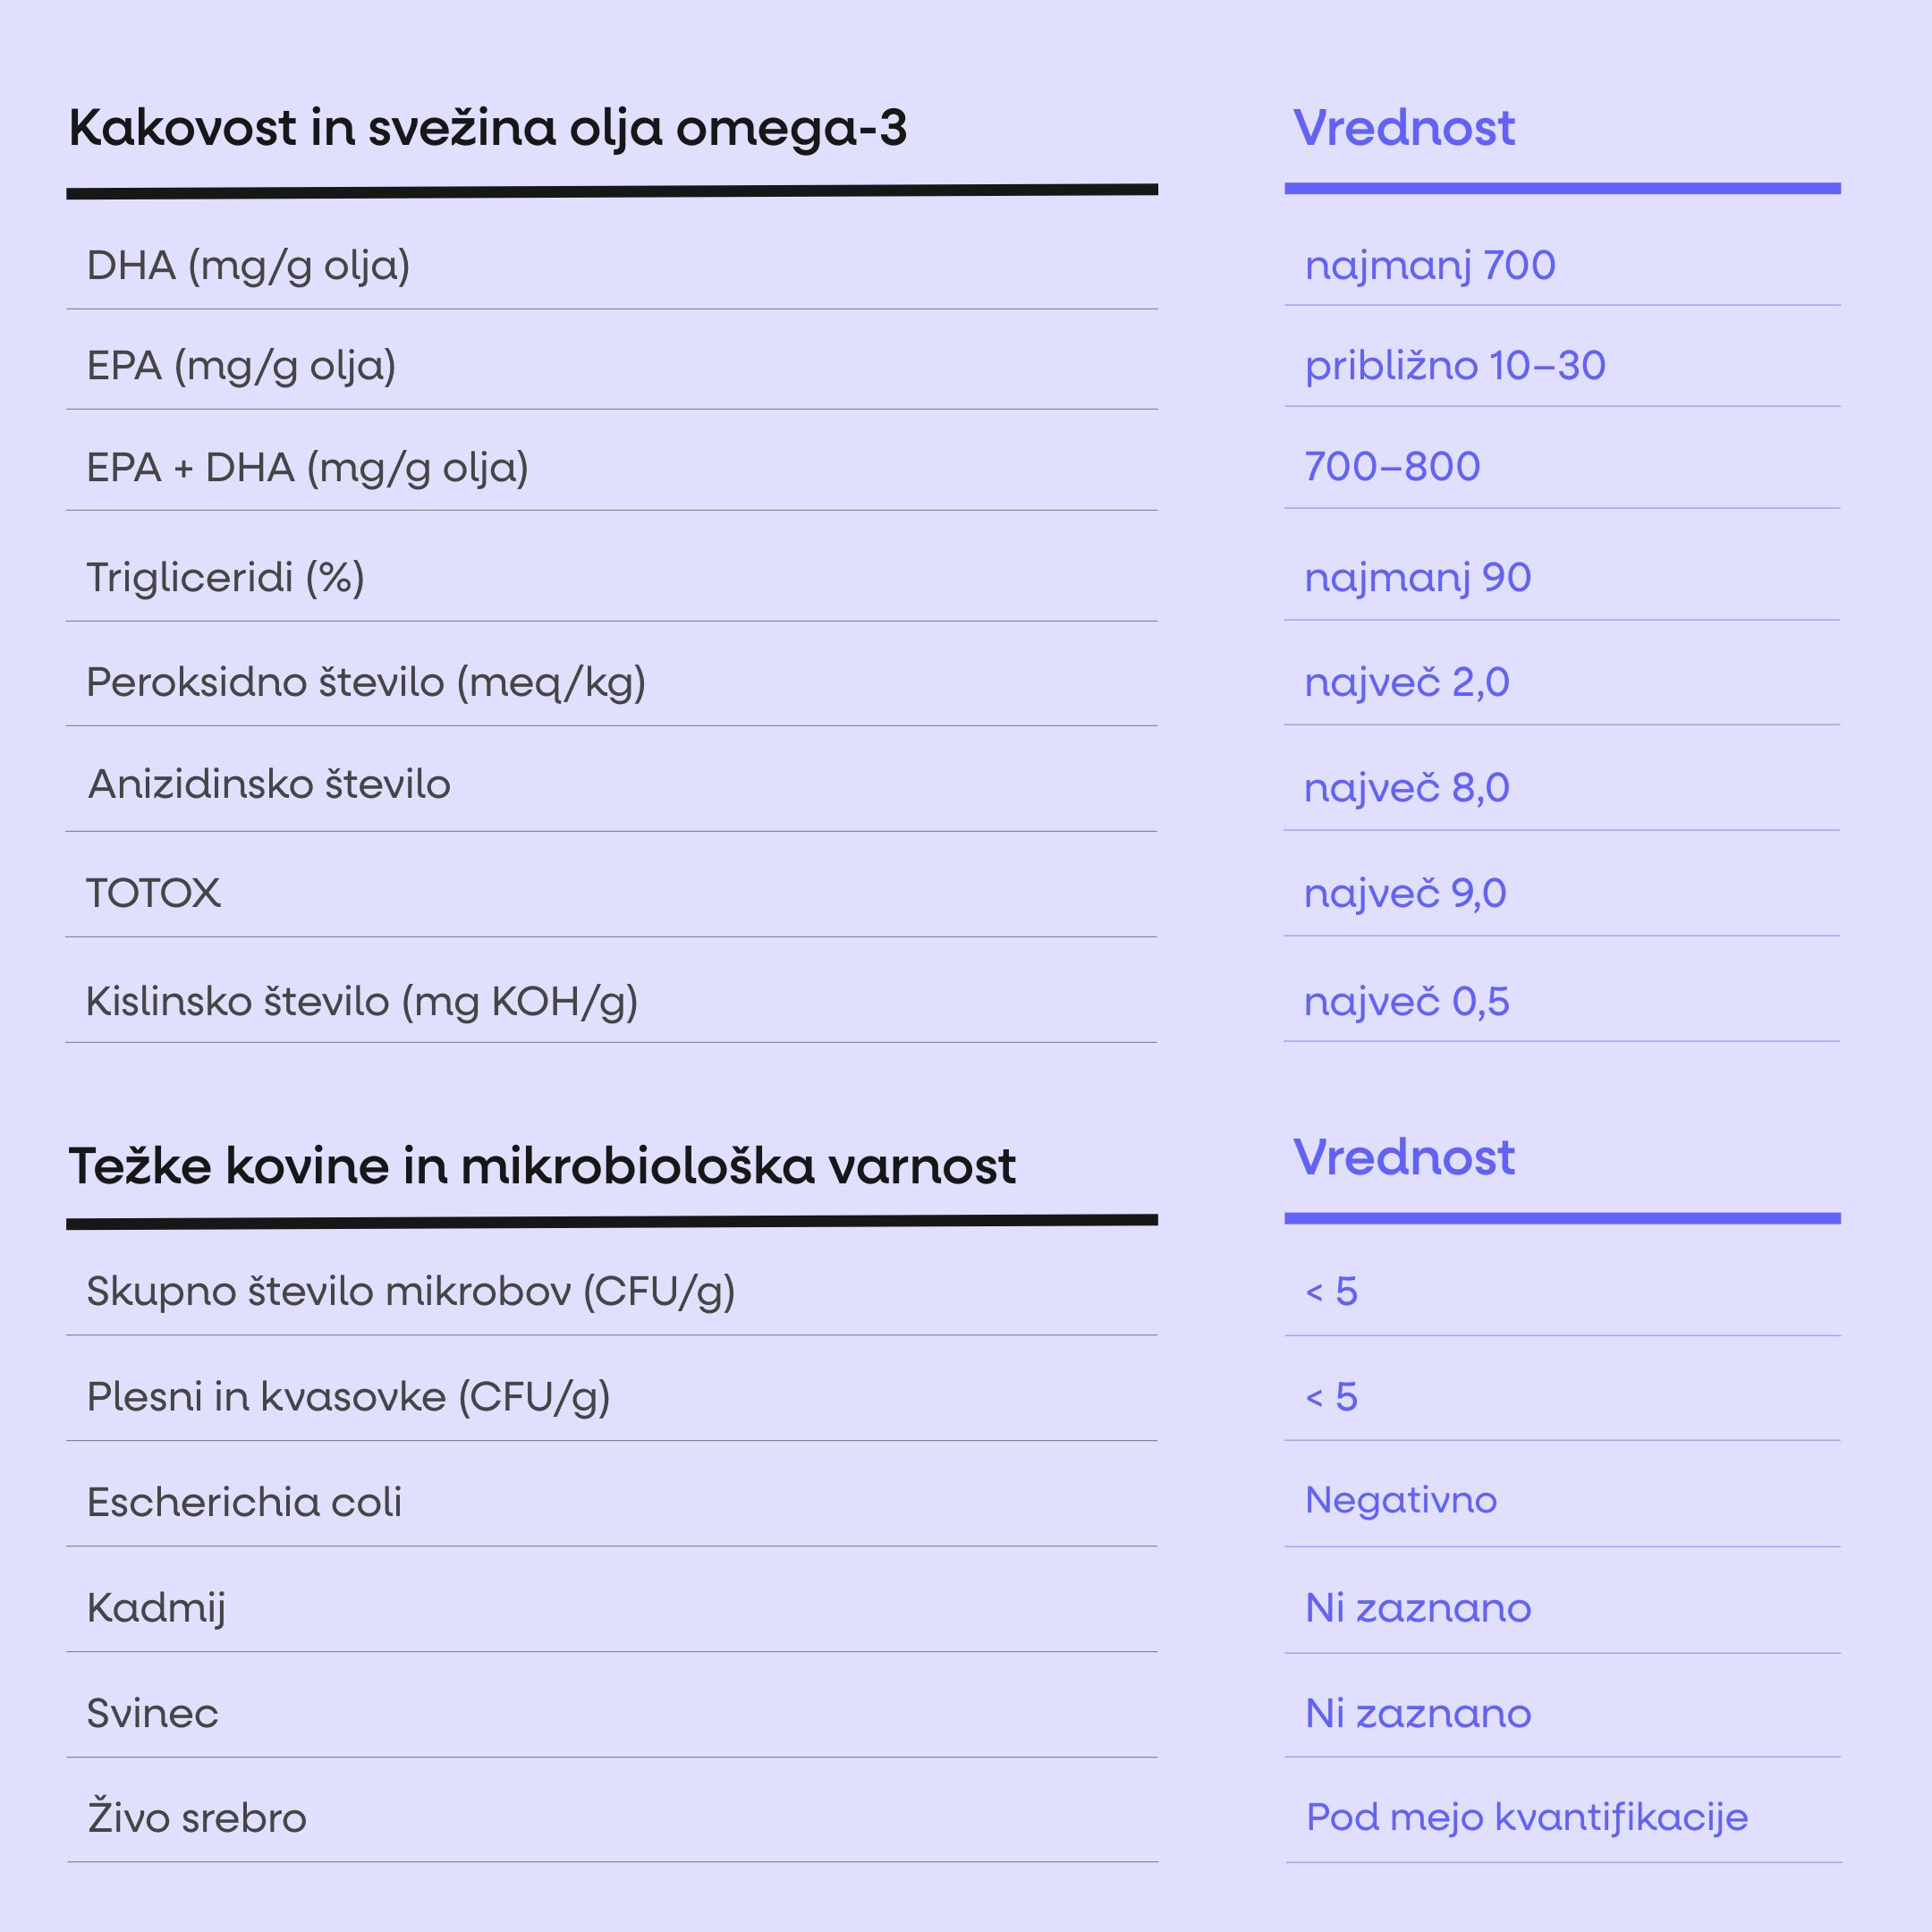
Task: Click the Ni zaznano value for Svinec
Action: pyautogui.click(x=1418, y=1714)
